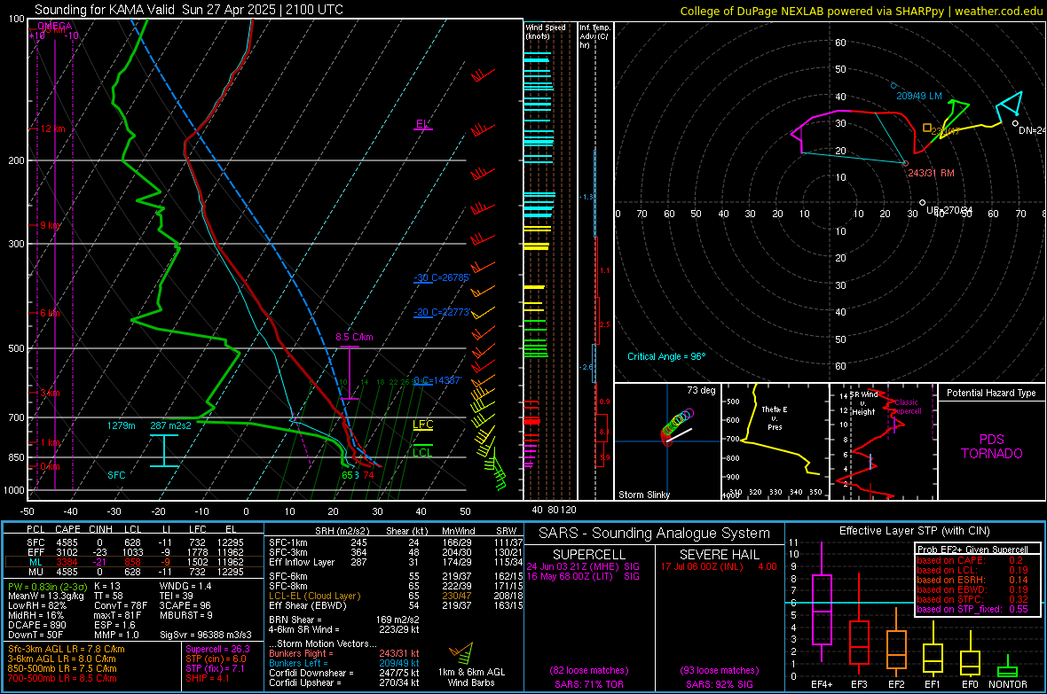Click the Bunkers right-mover marker on hodograph
Image resolution: width=1047 pixels, height=694 pixels.
[x=905, y=163]
